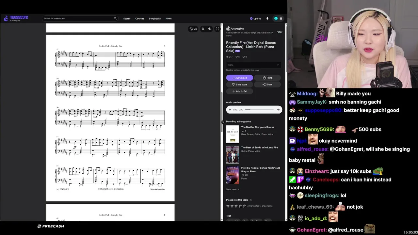Click the Upload button in header
This screenshot has height=235, width=418.
(255, 19)
